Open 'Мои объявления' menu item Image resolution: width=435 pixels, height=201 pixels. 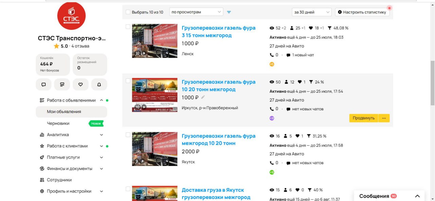pyautogui.click(x=71, y=112)
